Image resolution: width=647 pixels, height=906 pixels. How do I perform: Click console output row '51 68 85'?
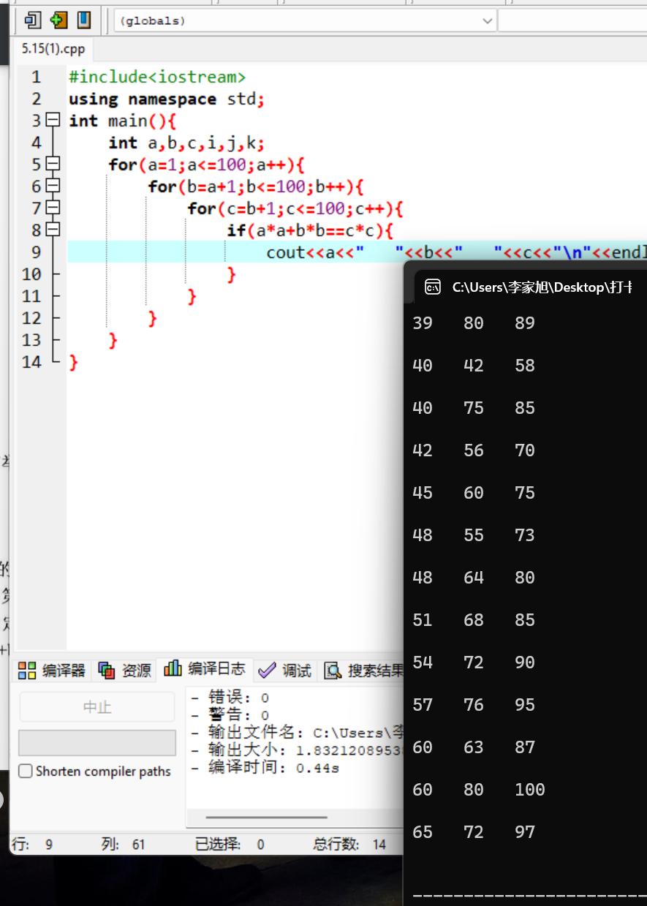pos(474,620)
